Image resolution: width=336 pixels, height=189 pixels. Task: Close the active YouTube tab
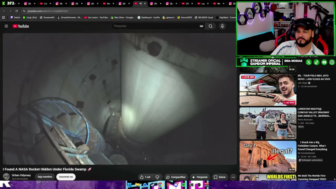pos(145,4)
